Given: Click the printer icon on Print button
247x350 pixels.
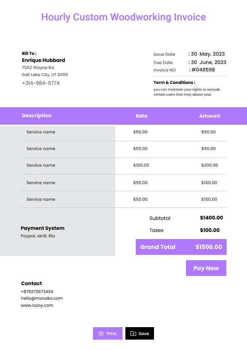Looking at the screenshot, I should tap(101, 334).
